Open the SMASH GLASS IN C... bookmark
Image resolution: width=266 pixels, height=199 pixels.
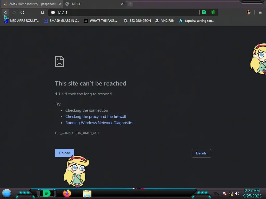point(61,21)
